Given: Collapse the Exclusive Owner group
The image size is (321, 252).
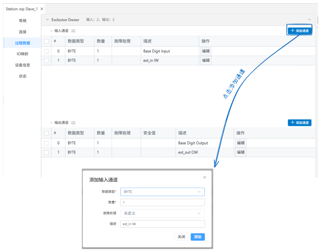Looking at the screenshot, I should click(x=47, y=20).
